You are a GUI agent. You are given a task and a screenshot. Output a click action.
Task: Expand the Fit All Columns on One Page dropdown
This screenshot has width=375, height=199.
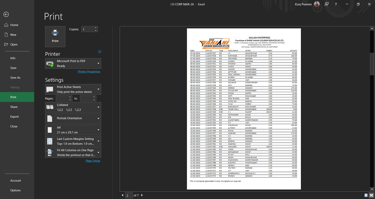pyautogui.click(x=73, y=153)
